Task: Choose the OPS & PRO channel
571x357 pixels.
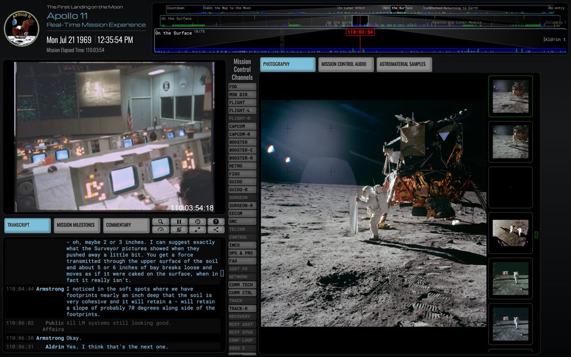Action: (242, 253)
